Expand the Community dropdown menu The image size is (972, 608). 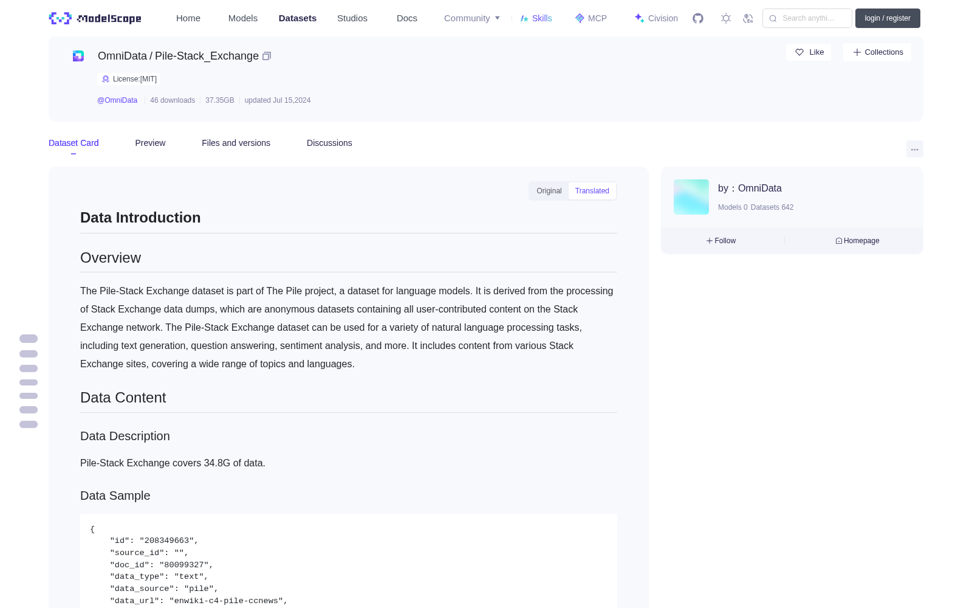point(472,18)
